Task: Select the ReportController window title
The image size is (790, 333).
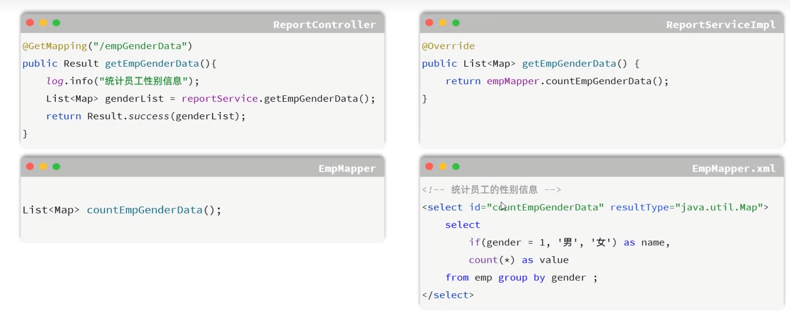Action: [324, 24]
